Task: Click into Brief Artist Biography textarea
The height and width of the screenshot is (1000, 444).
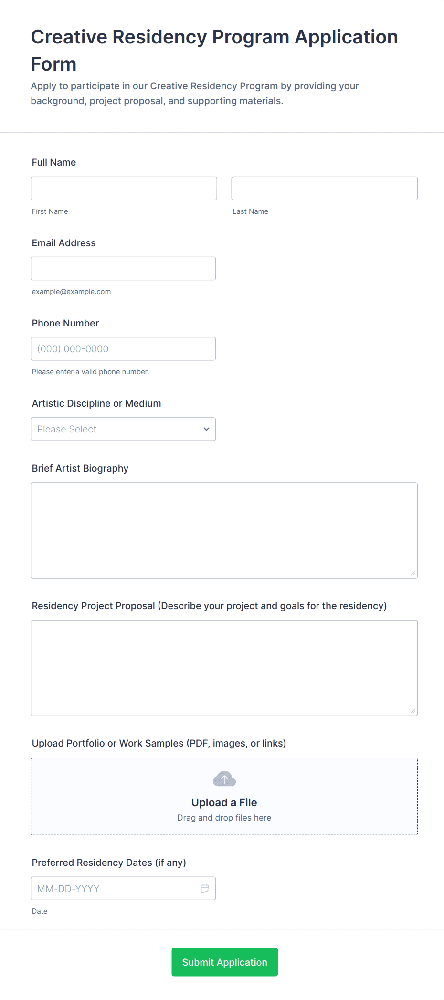Action: (x=224, y=530)
